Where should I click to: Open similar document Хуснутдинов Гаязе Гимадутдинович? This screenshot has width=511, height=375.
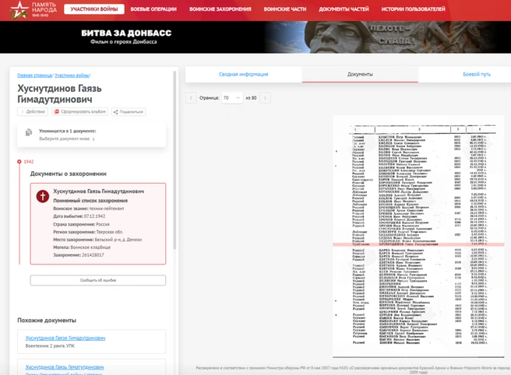[65, 338]
